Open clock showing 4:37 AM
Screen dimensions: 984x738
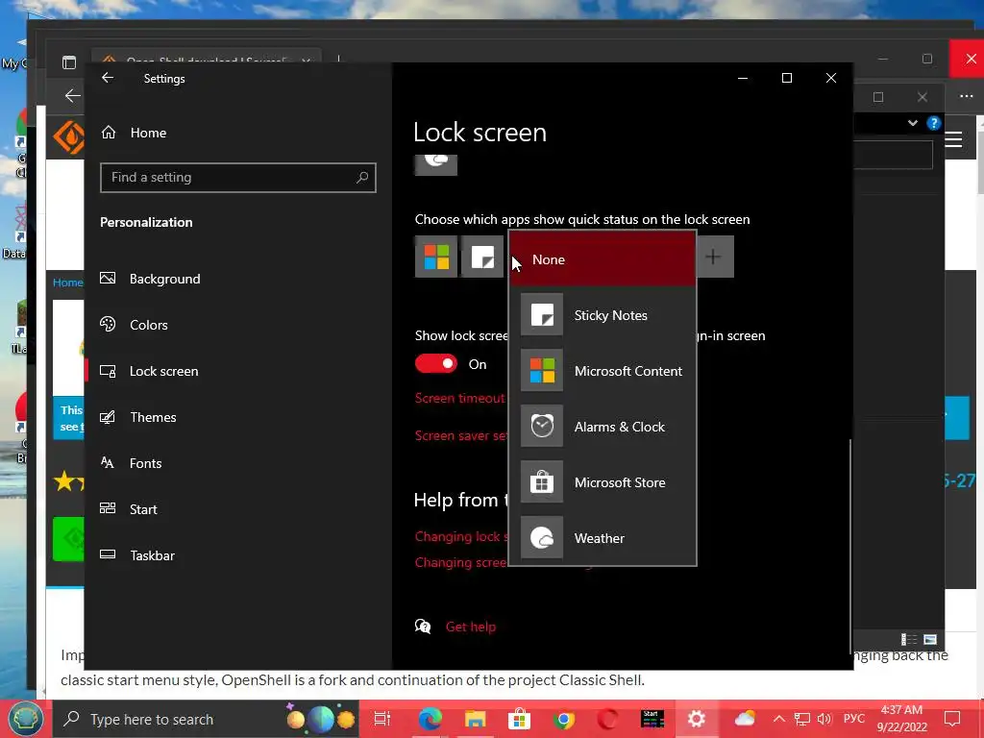click(x=901, y=719)
